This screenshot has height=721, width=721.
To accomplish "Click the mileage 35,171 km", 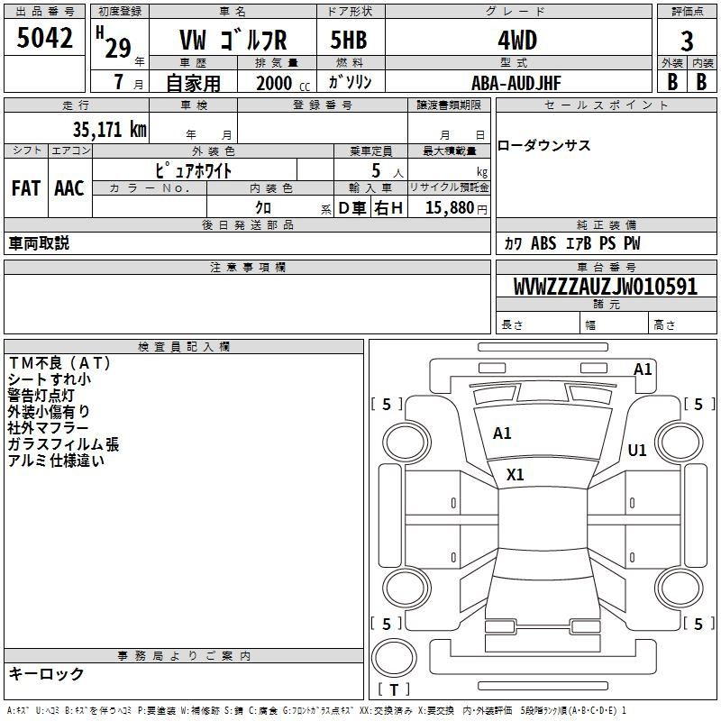I will pos(109,130).
